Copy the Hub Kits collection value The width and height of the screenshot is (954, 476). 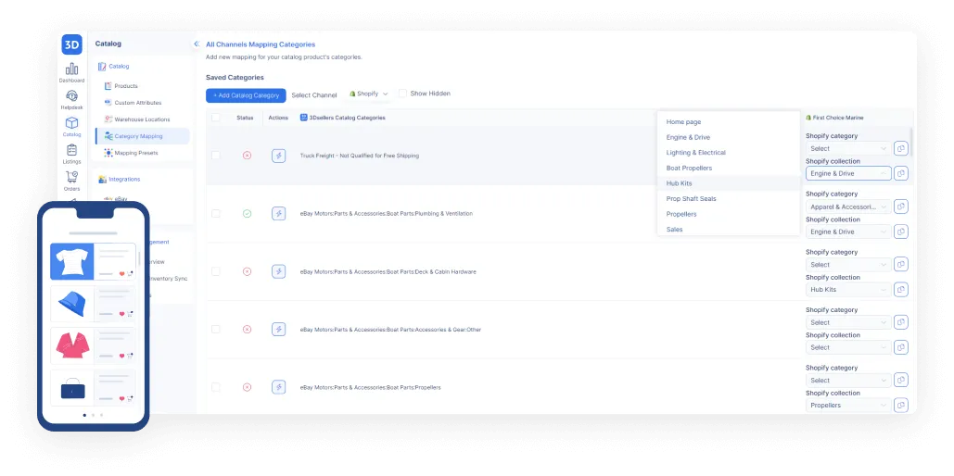[901, 289]
